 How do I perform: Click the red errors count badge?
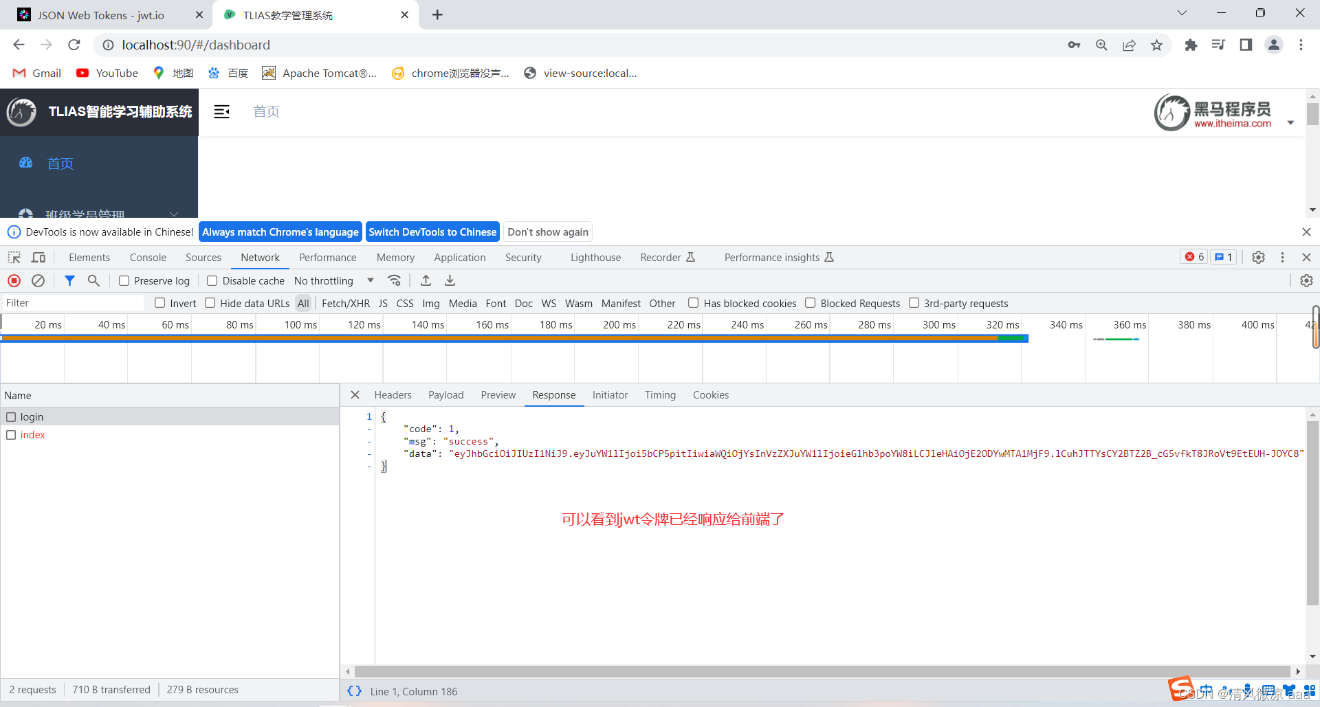tap(1194, 257)
